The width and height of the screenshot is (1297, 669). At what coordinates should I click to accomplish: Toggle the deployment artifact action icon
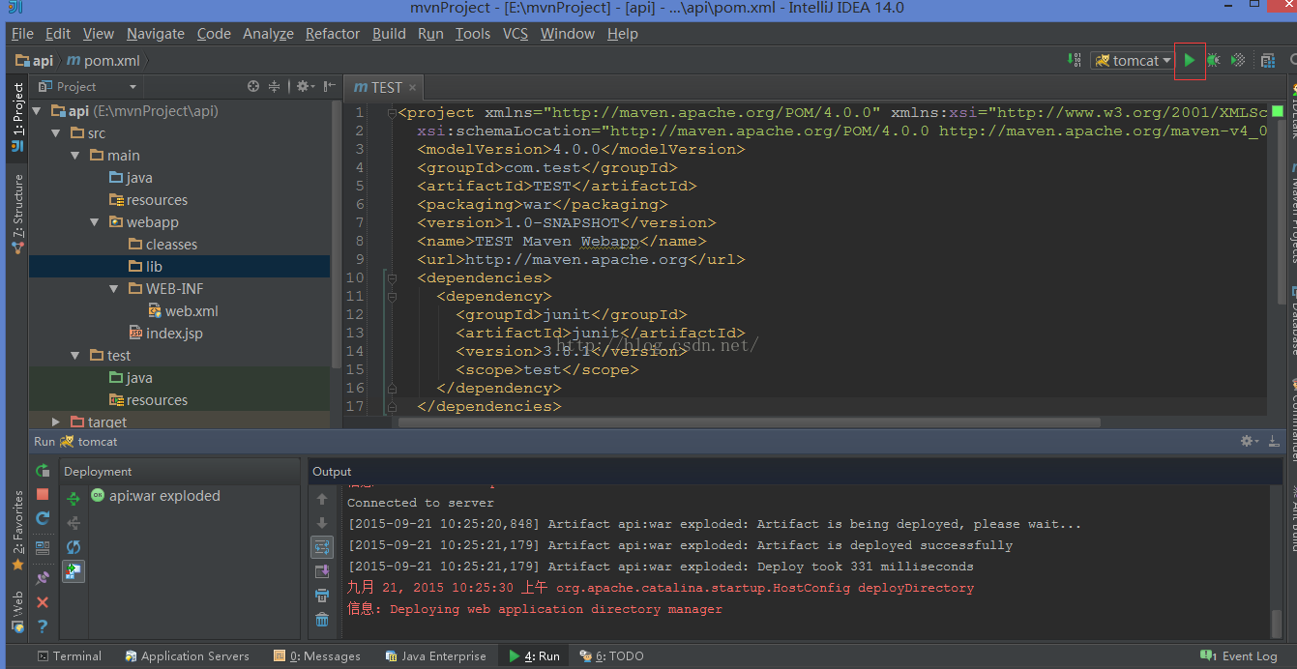[74, 571]
